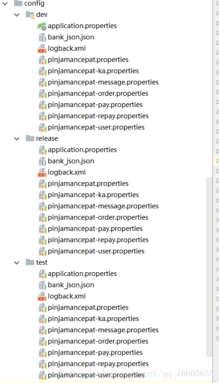This screenshot has width=219, height=383.
Task: Open pinjamancepat-user.properties in test folder
Action: [96, 375]
